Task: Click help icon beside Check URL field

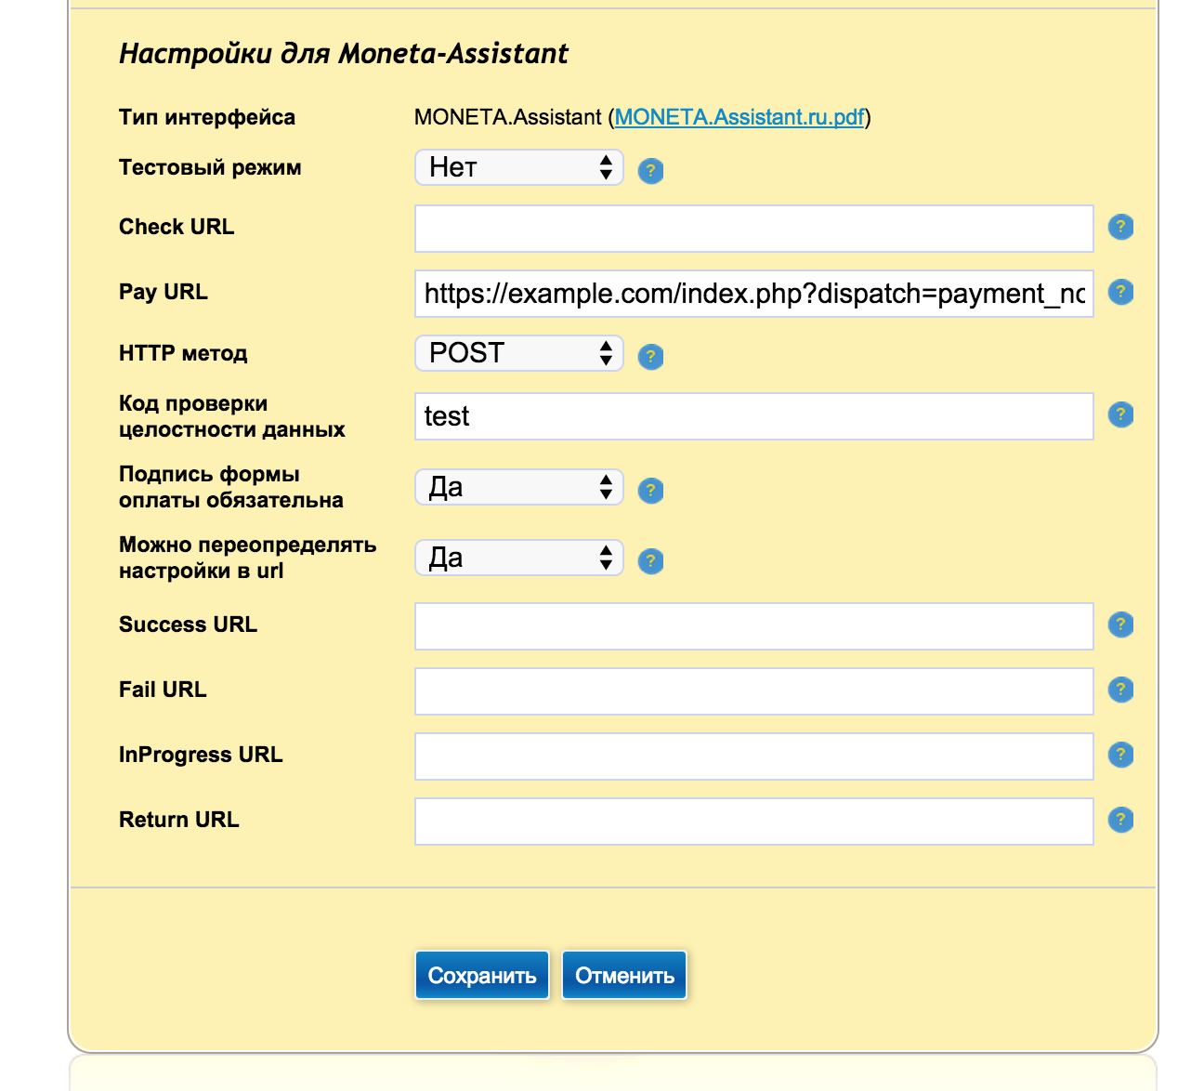Action: point(1120,227)
